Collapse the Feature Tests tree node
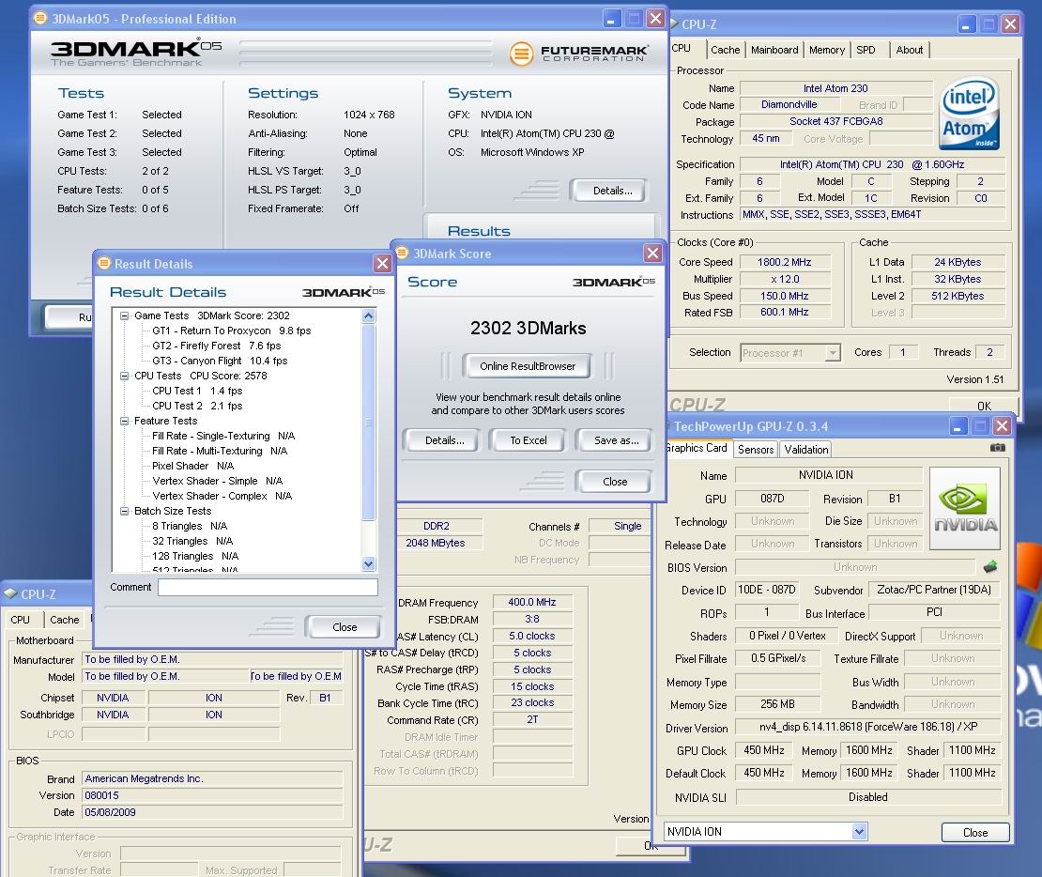 (x=124, y=421)
